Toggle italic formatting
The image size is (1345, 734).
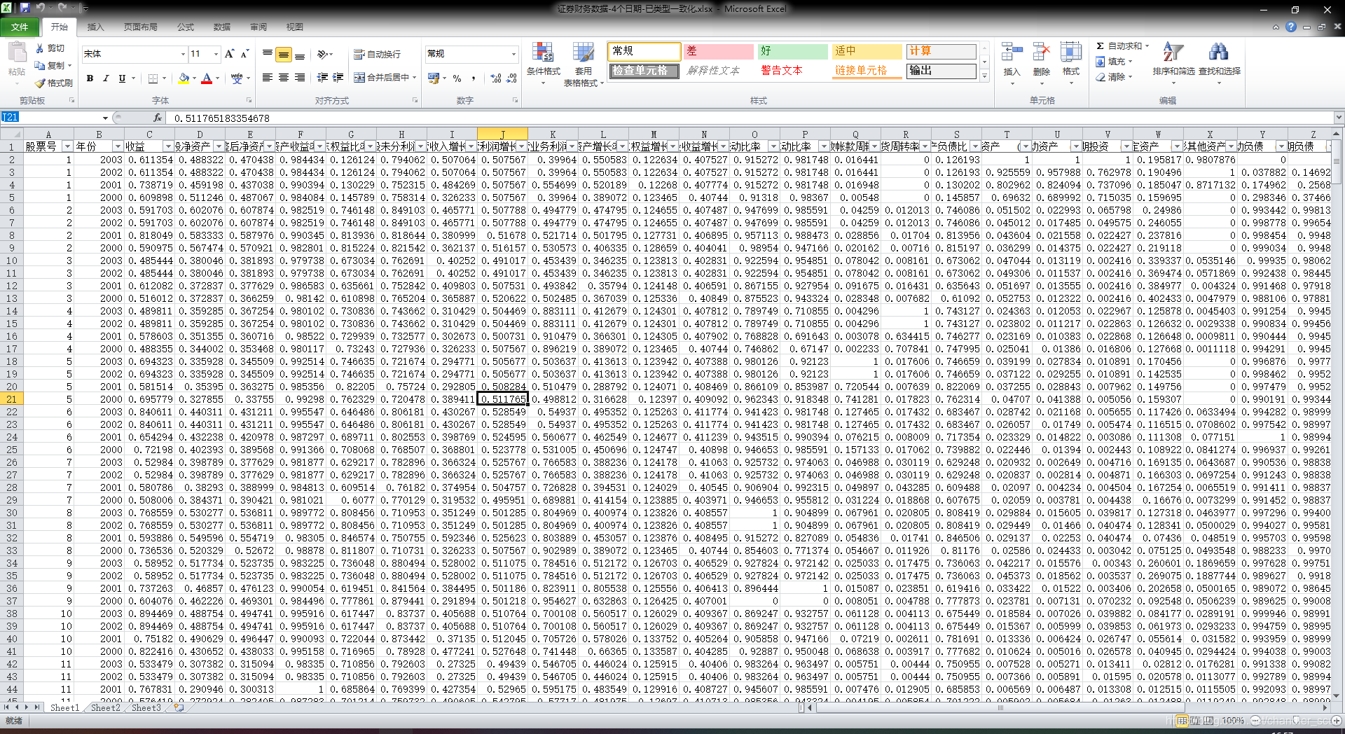click(106, 78)
